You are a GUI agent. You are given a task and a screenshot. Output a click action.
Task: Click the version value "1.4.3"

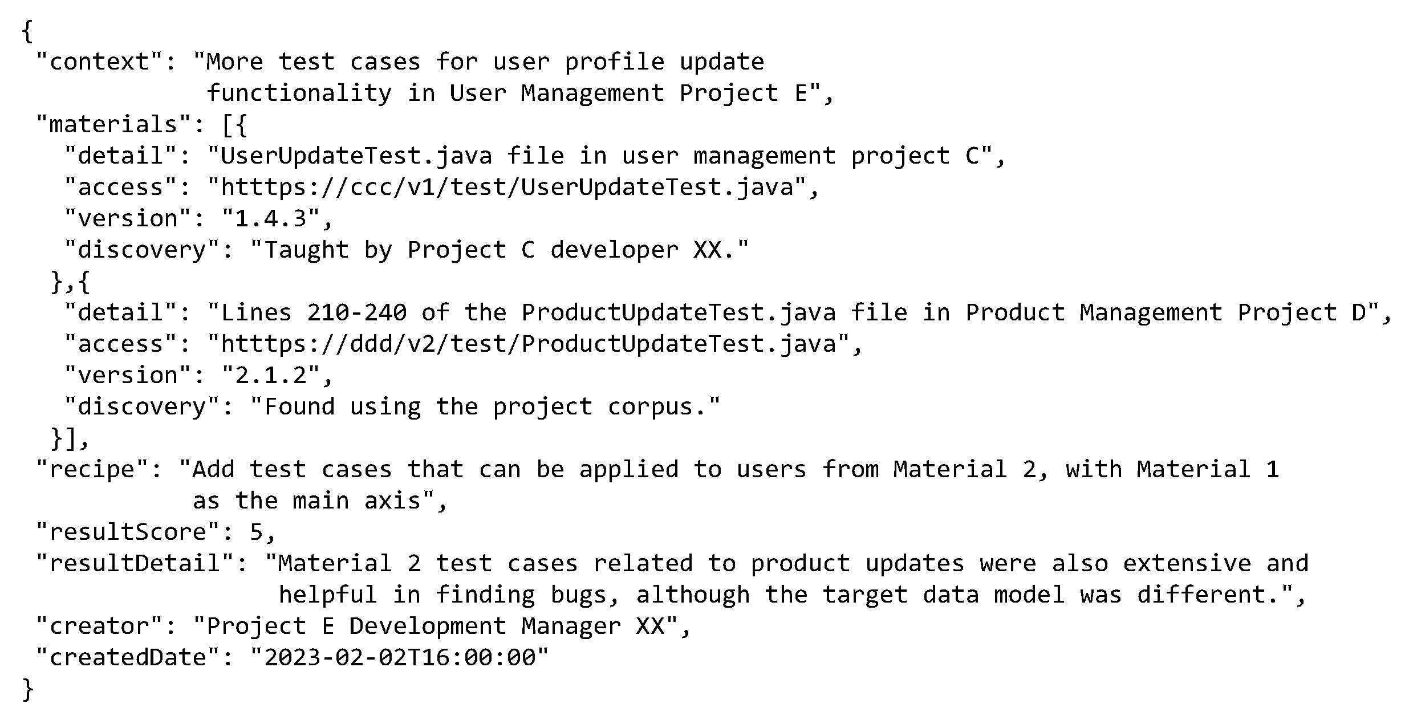[271, 218]
